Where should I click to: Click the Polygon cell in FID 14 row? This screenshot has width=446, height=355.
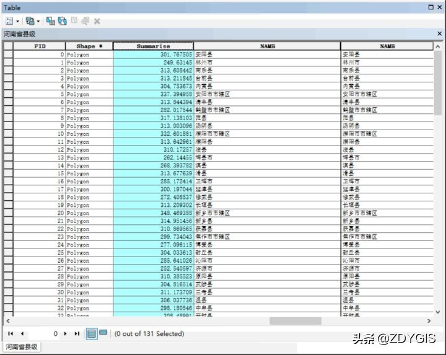tap(89, 165)
